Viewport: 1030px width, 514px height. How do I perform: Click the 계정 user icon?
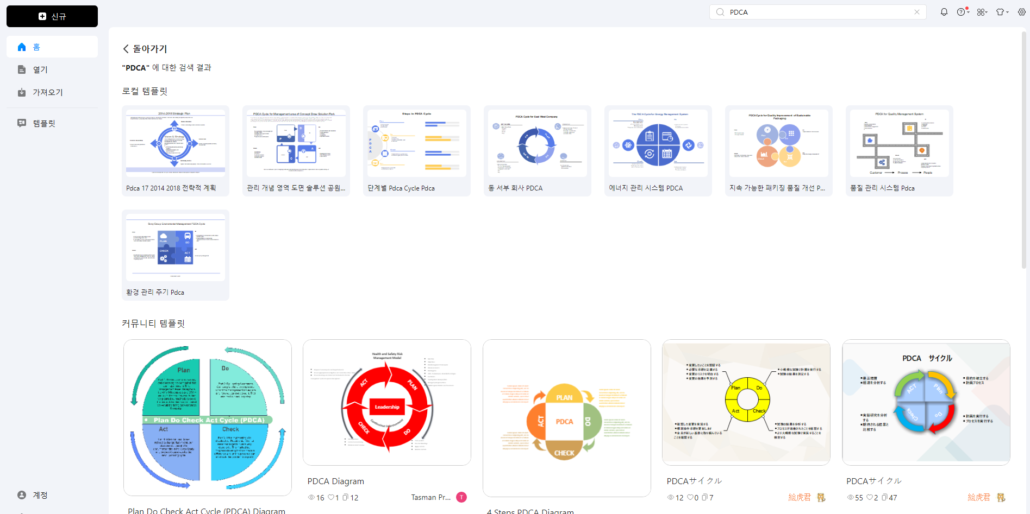click(x=22, y=495)
